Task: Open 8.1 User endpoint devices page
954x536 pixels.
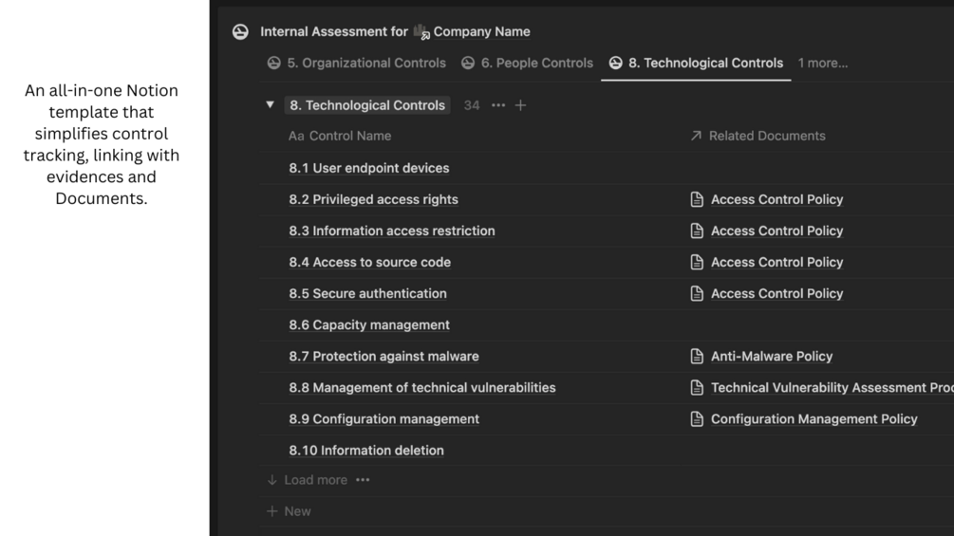Action: pos(369,168)
